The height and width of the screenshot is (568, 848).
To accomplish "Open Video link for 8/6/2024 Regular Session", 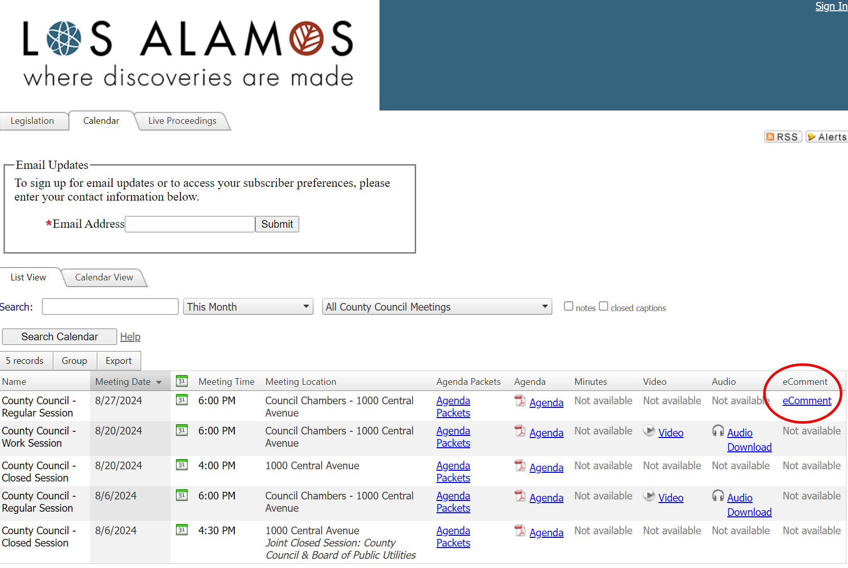I will coord(671,498).
